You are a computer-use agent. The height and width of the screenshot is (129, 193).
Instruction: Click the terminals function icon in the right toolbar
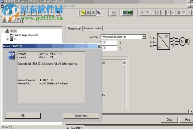click(142, 12)
